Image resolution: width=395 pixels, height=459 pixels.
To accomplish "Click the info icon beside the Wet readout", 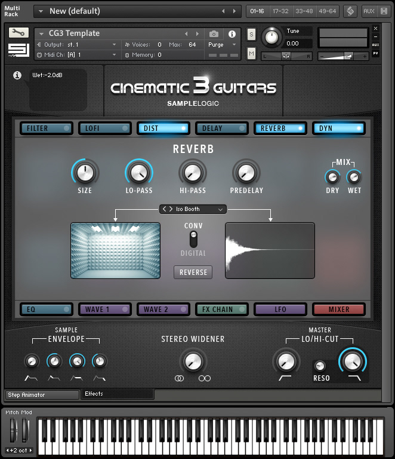I will (x=17, y=75).
